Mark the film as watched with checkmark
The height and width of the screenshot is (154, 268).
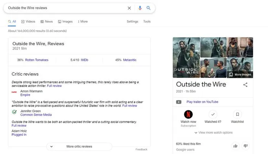tap(213, 114)
